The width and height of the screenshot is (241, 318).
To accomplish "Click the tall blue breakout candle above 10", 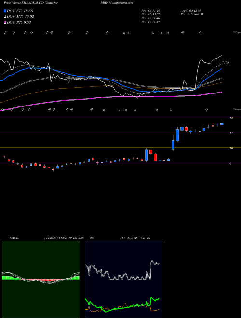I will pos(177,135).
